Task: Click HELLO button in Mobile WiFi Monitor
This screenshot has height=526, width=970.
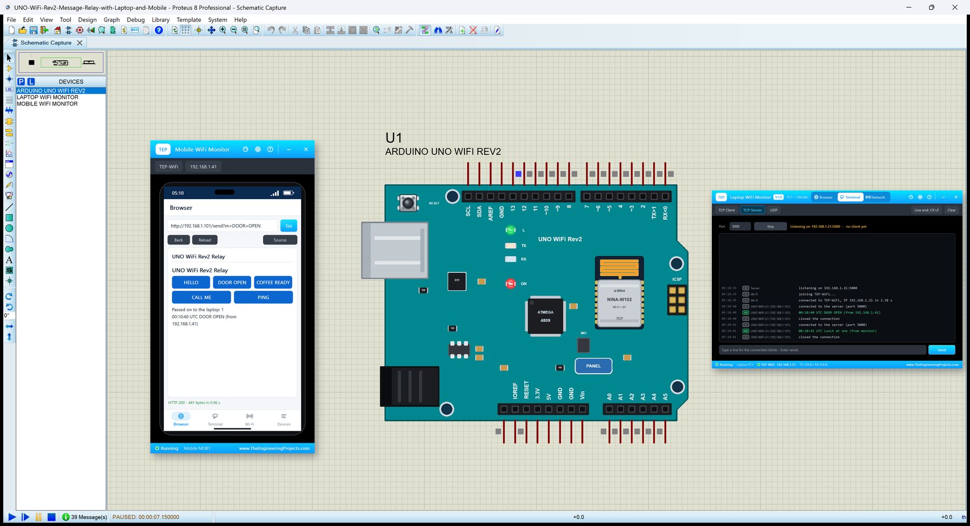Action: pyautogui.click(x=191, y=282)
